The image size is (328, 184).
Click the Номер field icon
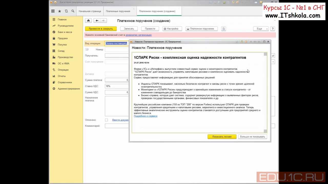click(x=87, y=49)
